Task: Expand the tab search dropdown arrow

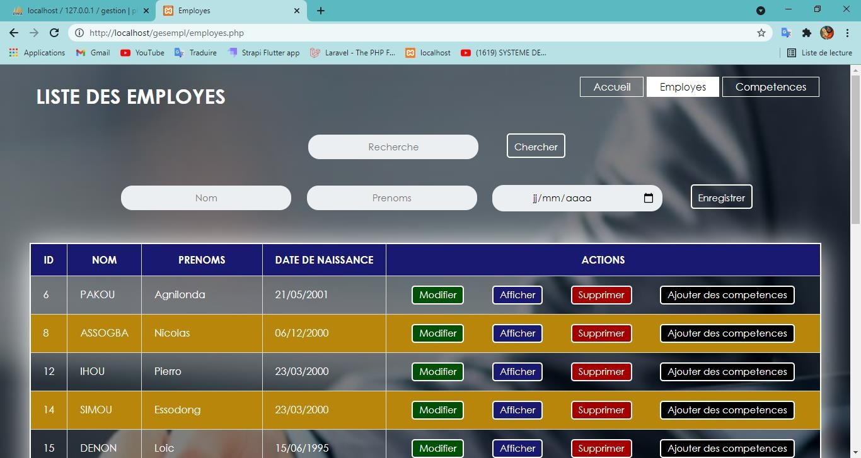Action: [x=761, y=11]
